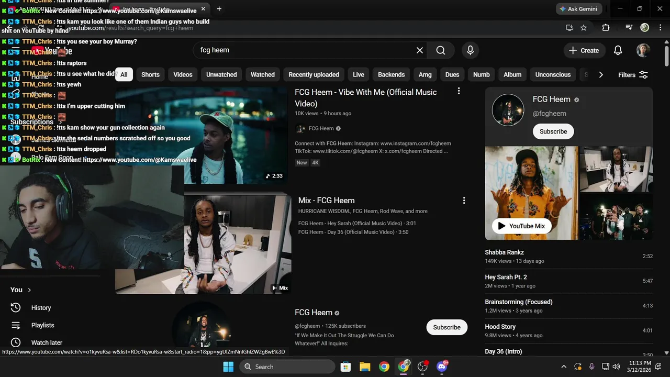Open the Filters panel
670x377 pixels.
[x=633, y=75]
